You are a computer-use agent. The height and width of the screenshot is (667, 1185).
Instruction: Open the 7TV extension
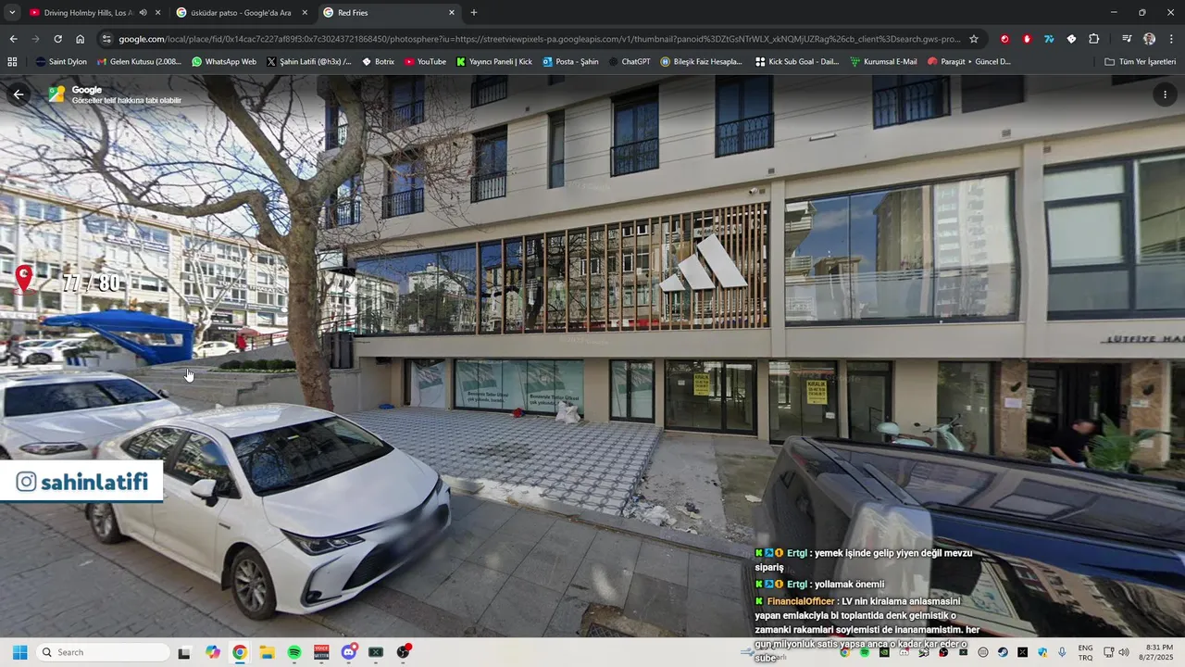(x=1049, y=39)
